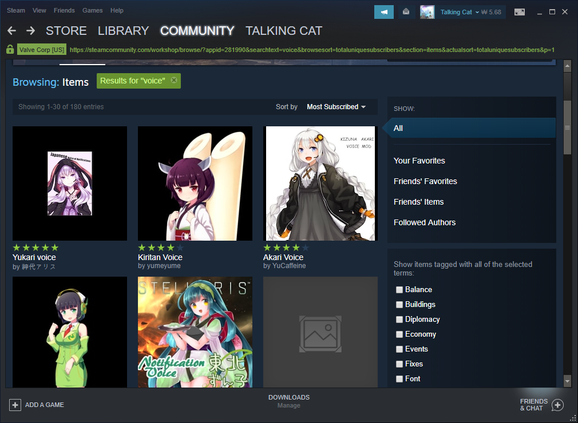Check the Economy tag filter
Viewport: 578px width, 423px height.
[x=399, y=334]
